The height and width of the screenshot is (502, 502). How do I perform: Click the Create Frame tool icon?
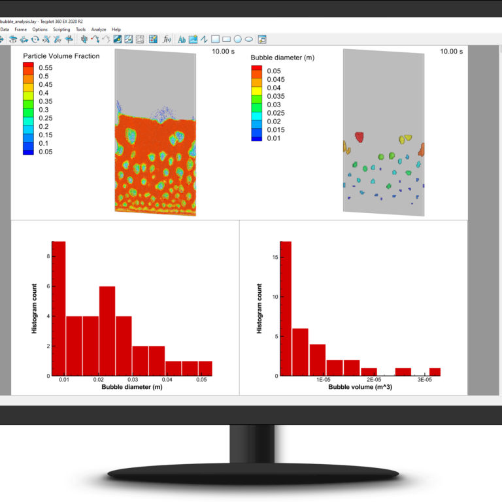point(262,39)
